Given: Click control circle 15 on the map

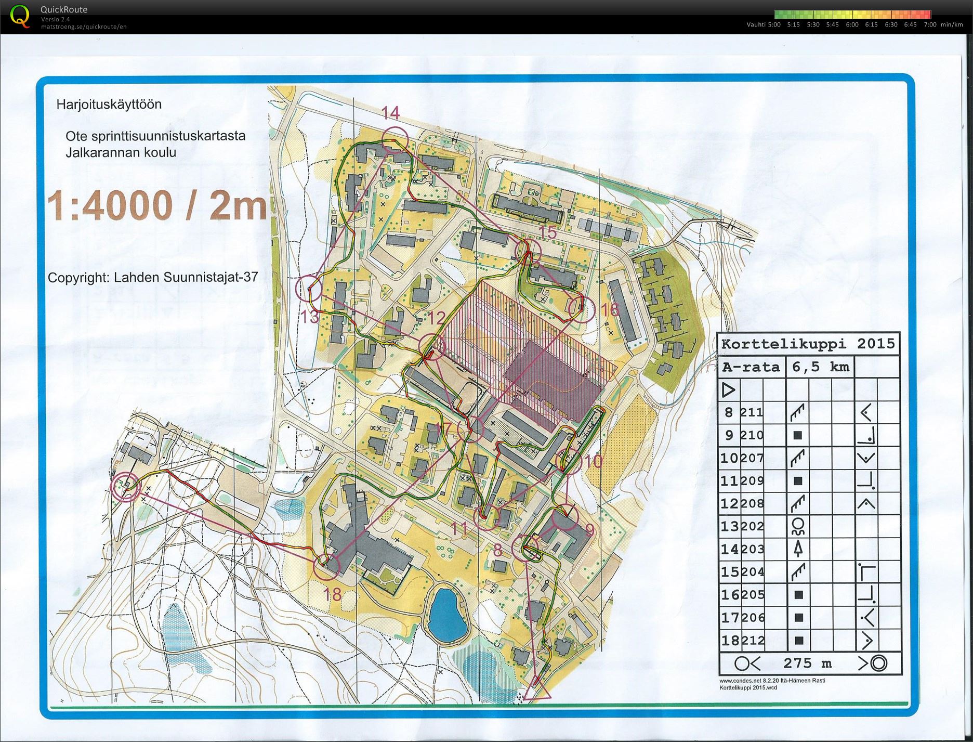Looking at the screenshot, I should (x=528, y=250).
